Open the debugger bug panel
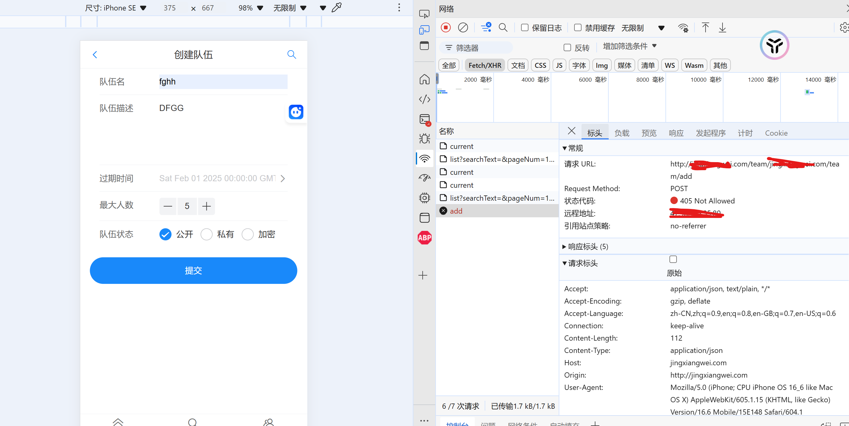This screenshot has width=849, height=426. (x=424, y=138)
